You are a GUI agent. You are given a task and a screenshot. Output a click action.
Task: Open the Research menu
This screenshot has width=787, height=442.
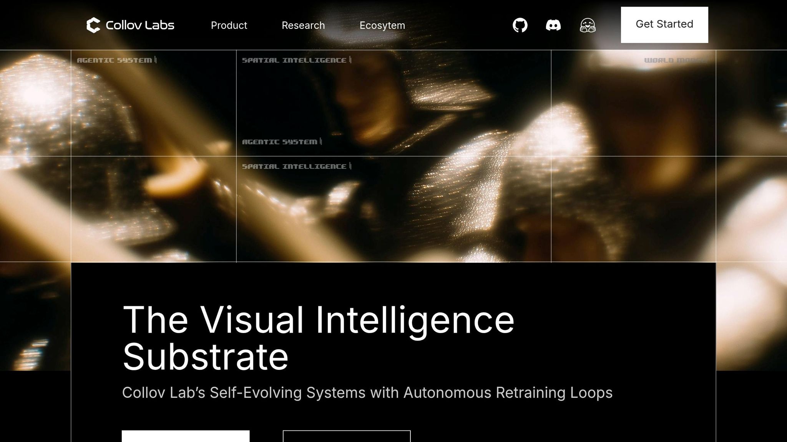tap(303, 25)
